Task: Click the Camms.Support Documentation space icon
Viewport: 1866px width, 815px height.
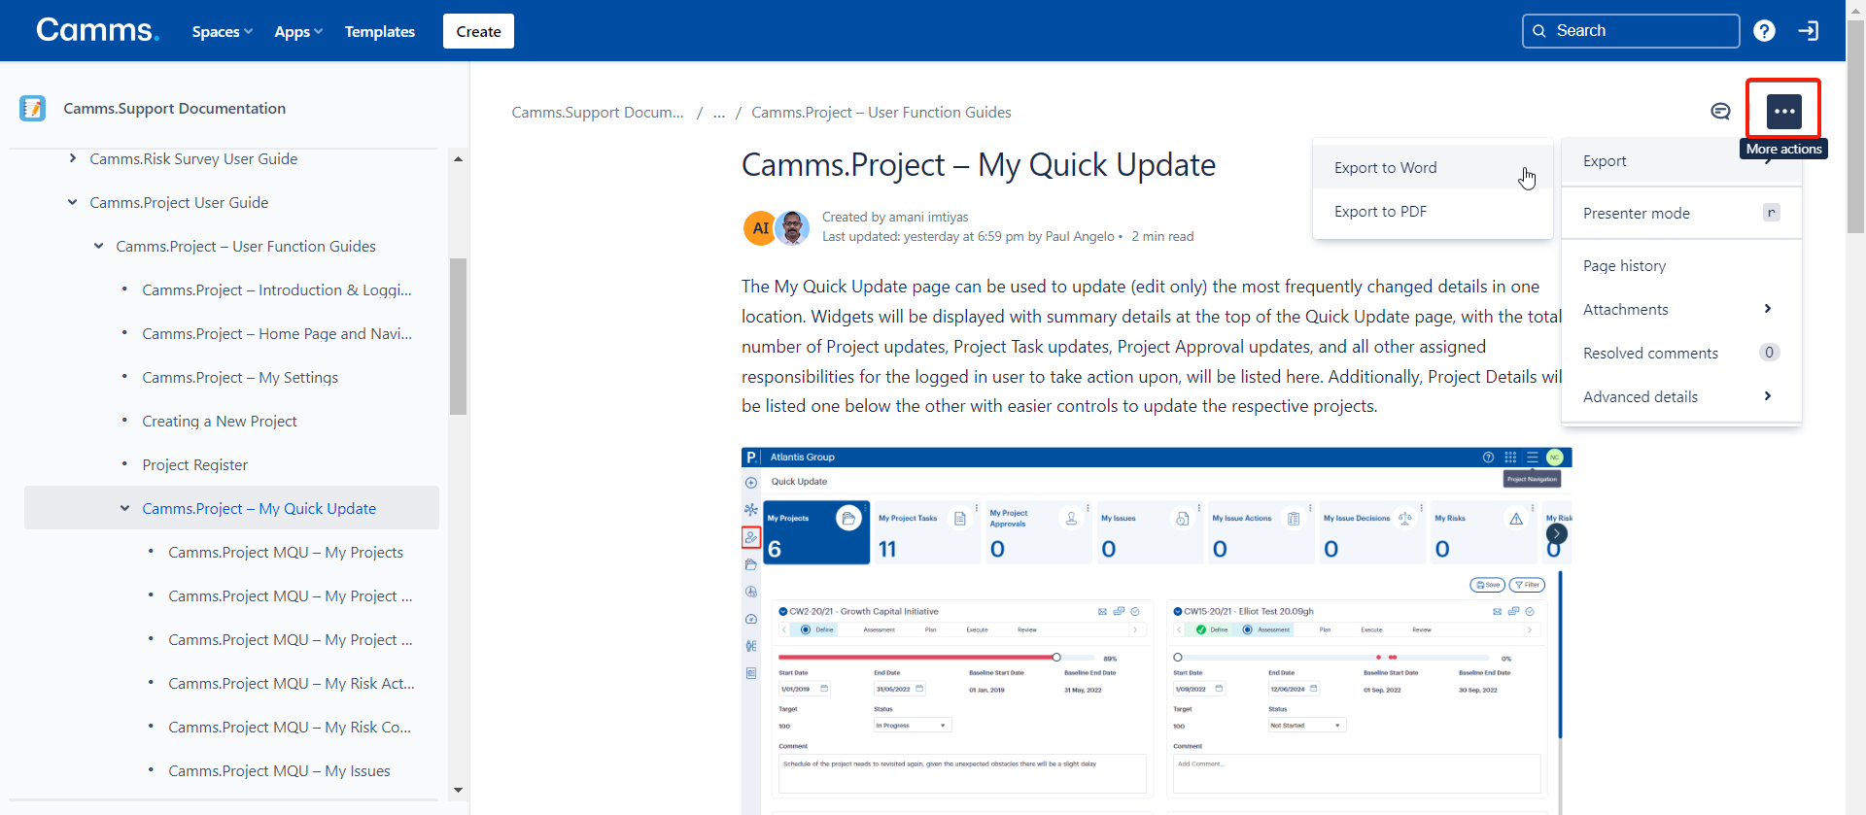Action: (x=33, y=108)
